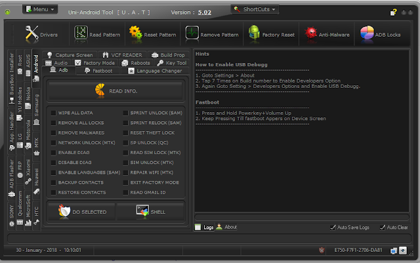Click the green status indicator icon
Viewport: 420px width, 263px height.
(x=7, y=12)
